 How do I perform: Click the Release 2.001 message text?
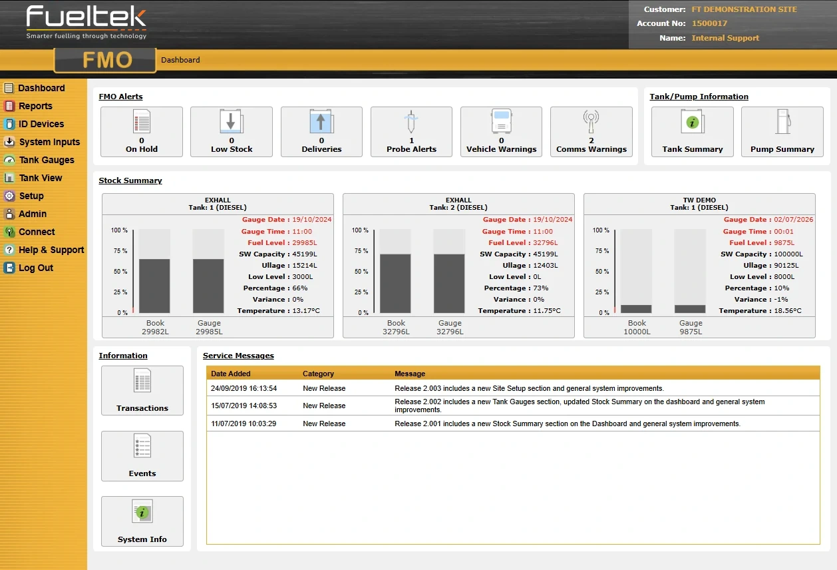click(567, 424)
